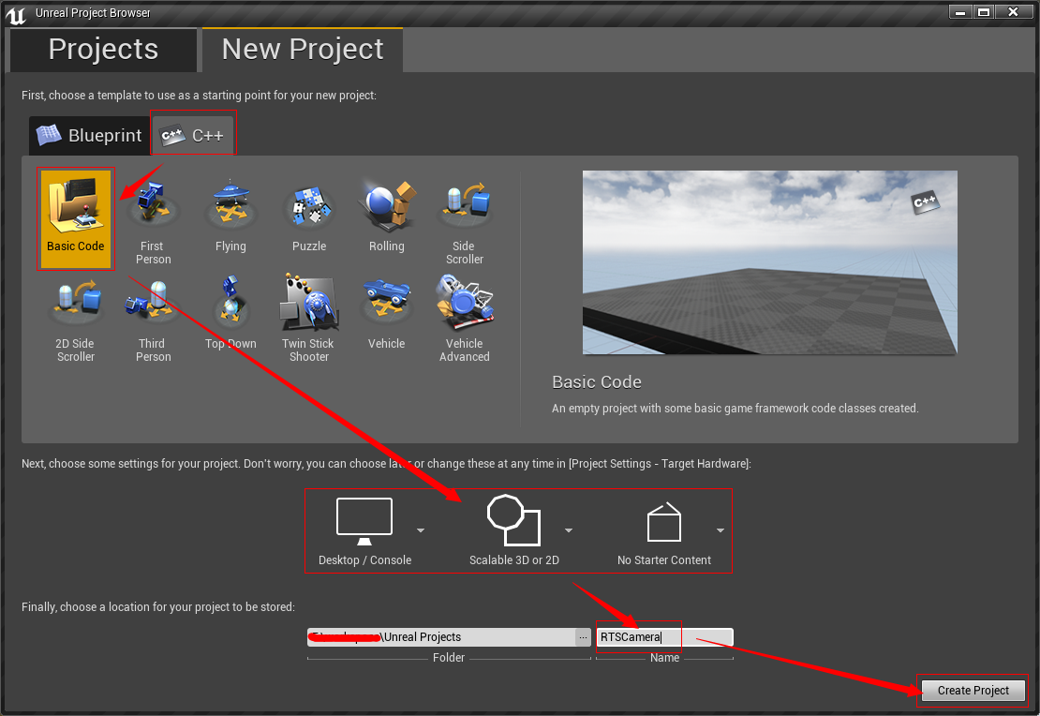1040x716 pixels.
Task: Select the Basic Code template
Action: click(75, 216)
